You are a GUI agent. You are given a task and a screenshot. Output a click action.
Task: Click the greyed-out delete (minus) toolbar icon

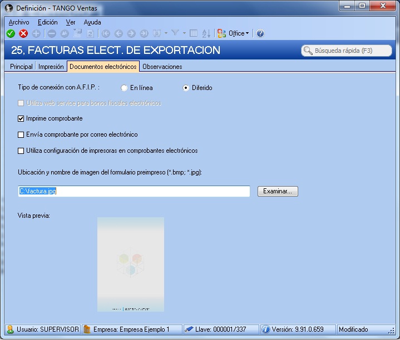tap(52, 34)
